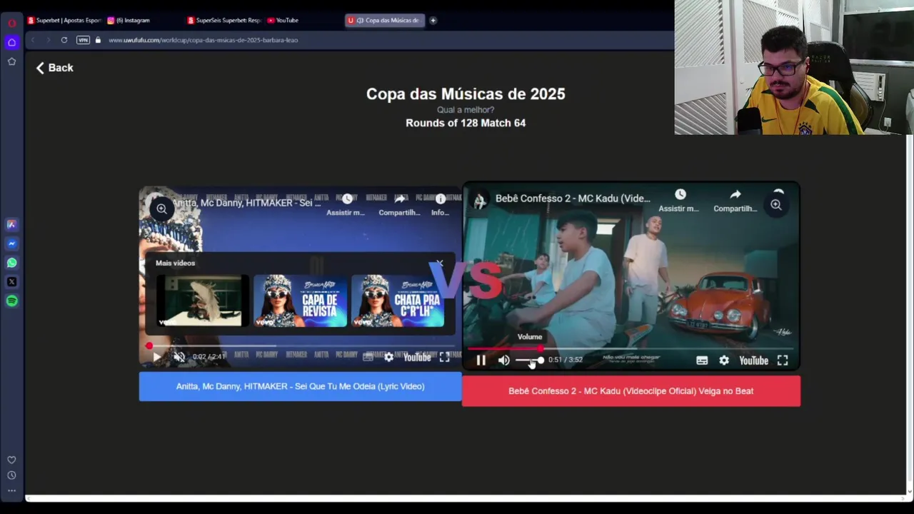Pause the MC Kadu video
The width and height of the screenshot is (914, 514).
(x=481, y=361)
